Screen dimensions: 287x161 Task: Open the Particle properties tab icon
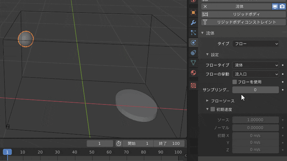coord(193,33)
